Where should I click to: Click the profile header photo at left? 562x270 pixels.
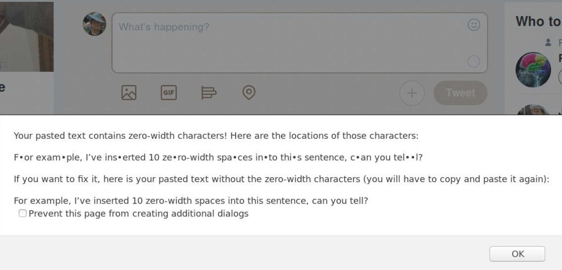point(27,37)
